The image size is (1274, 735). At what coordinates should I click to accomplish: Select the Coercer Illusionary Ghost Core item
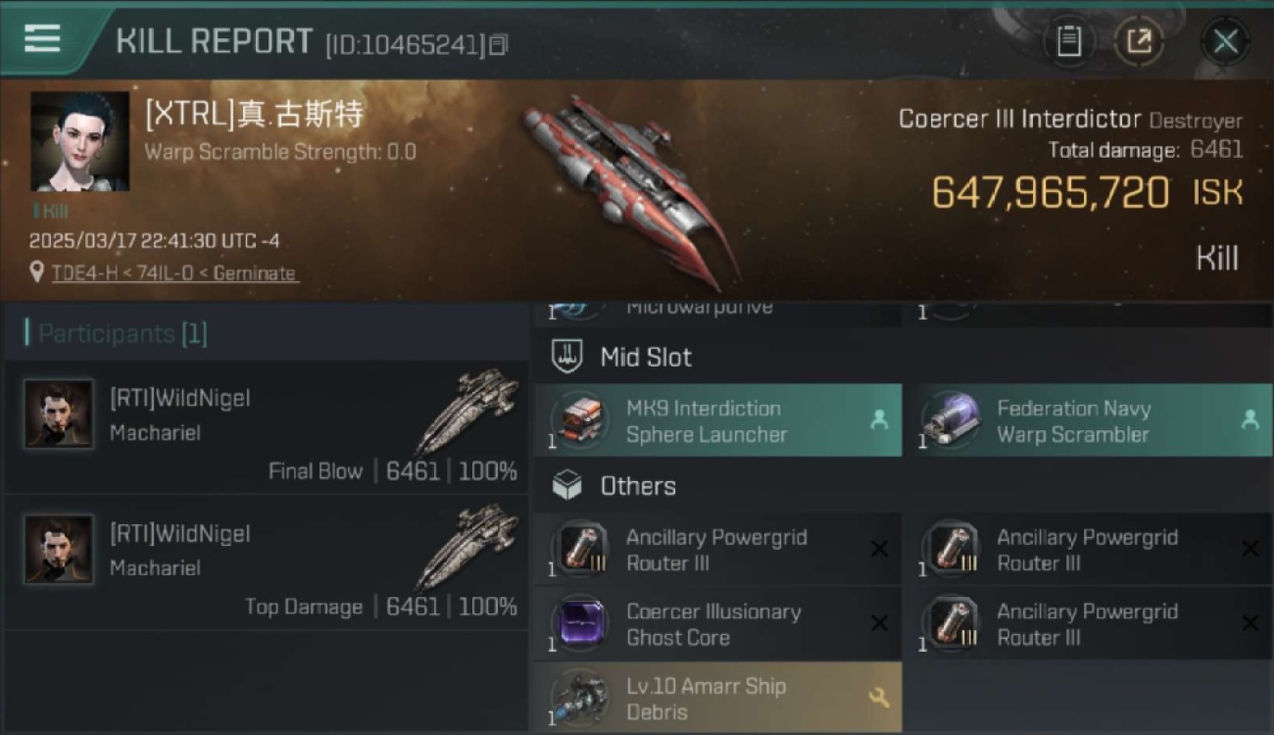click(718, 624)
